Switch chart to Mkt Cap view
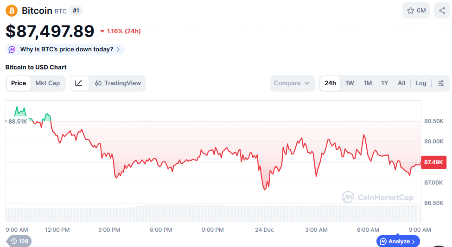 [x=47, y=83]
